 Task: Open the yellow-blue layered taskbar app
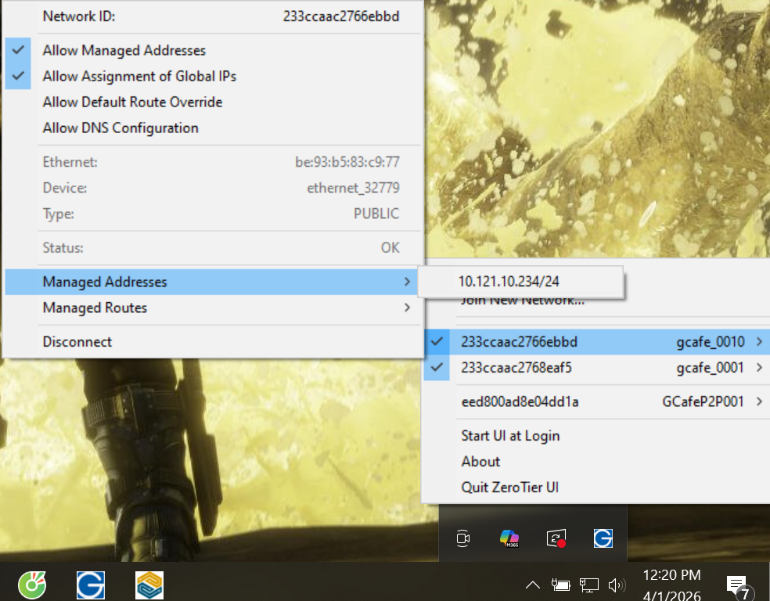(149, 585)
